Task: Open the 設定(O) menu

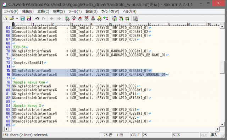Action: 92,11
